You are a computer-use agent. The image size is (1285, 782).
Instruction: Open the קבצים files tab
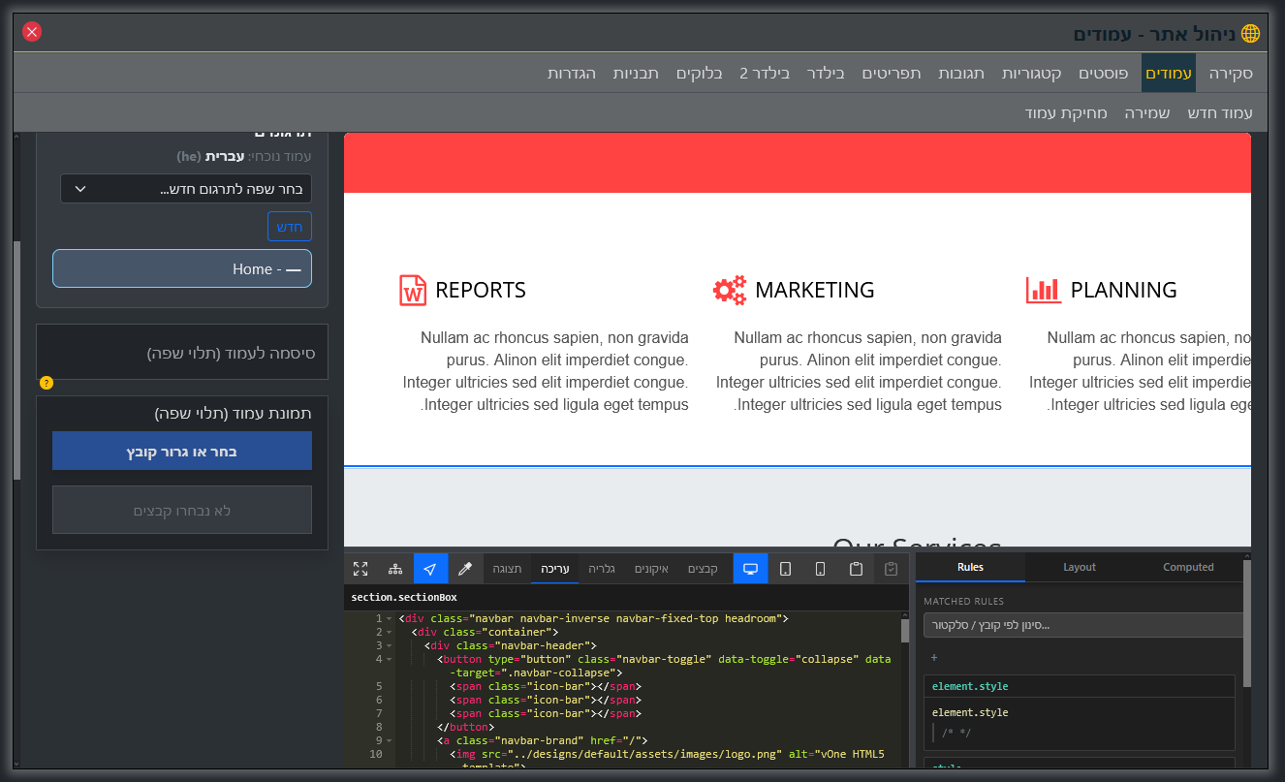pos(703,569)
